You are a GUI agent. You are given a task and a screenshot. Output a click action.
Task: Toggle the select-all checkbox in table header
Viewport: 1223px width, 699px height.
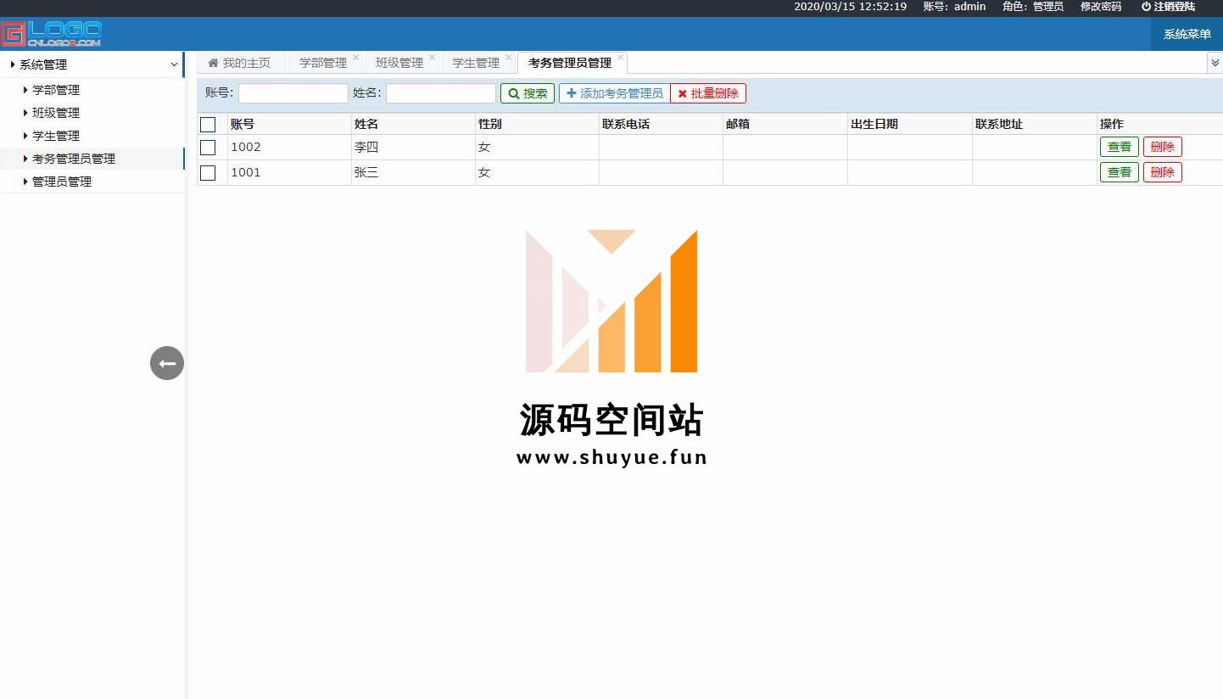point(208,125)
